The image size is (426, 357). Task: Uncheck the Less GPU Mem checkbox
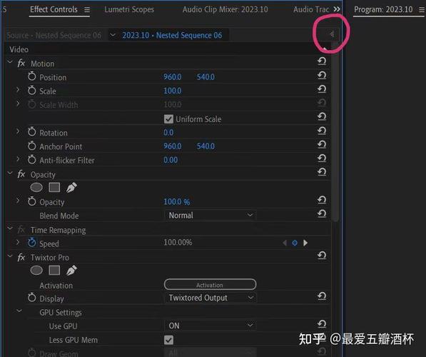click(x=168, y=340)
